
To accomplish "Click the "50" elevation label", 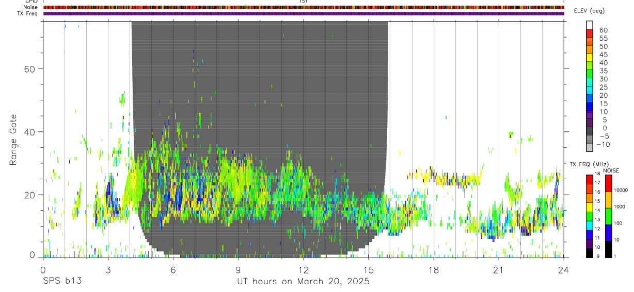I will pyautogui.click(x=603, y=46).
